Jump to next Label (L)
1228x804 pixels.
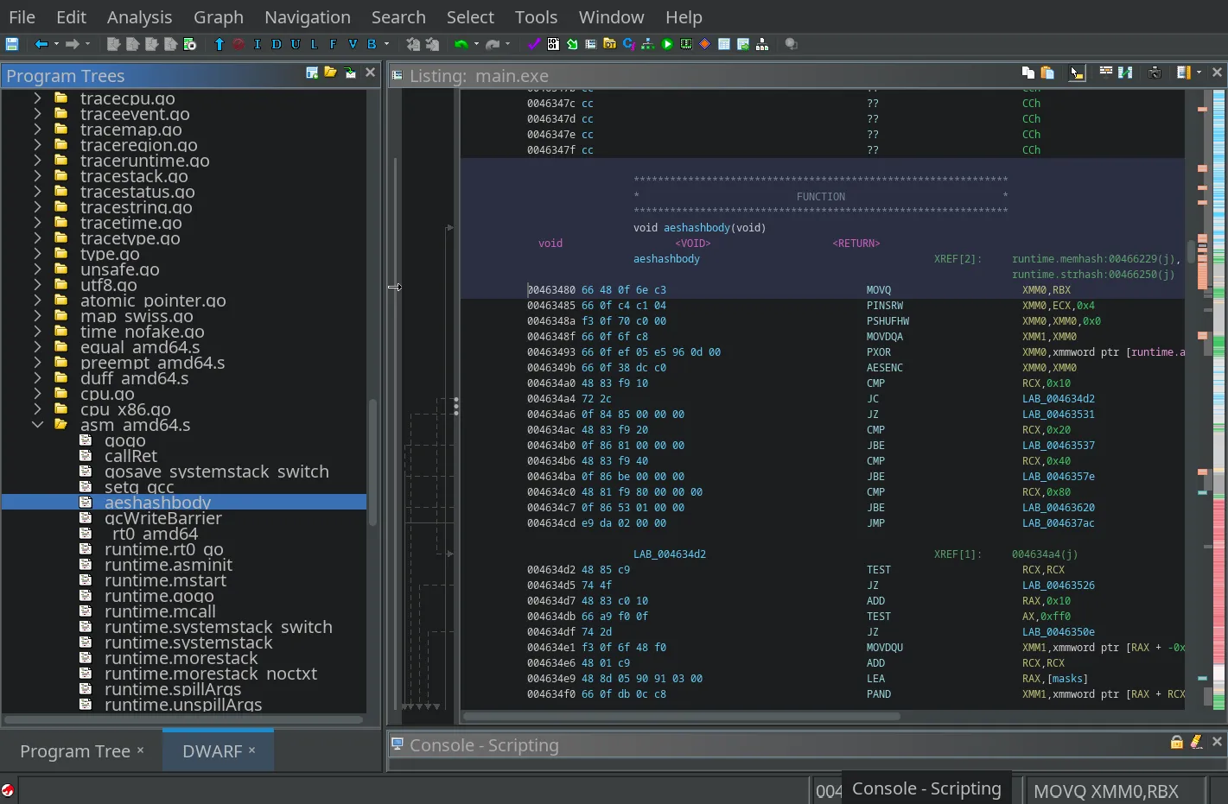coord(315,44)
